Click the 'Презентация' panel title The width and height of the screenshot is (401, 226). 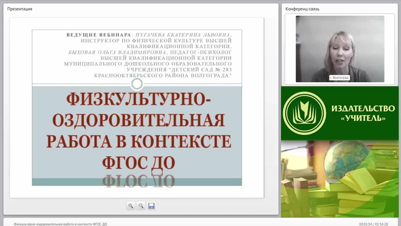pyautogui.click(x=20, y=9)
